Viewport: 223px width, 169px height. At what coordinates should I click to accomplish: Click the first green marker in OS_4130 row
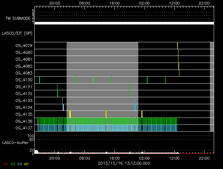(x=40, y=80)
